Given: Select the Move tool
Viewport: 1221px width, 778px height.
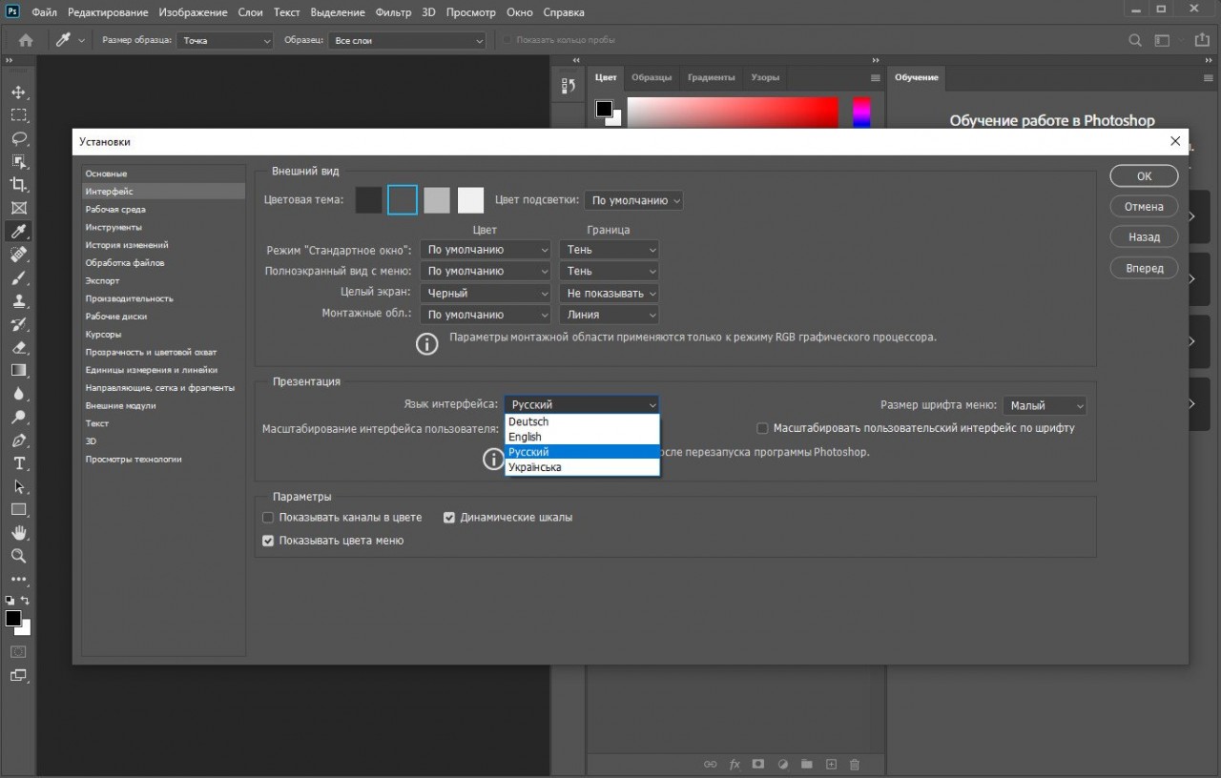Looking at the screenshot, I should [19, 92].
